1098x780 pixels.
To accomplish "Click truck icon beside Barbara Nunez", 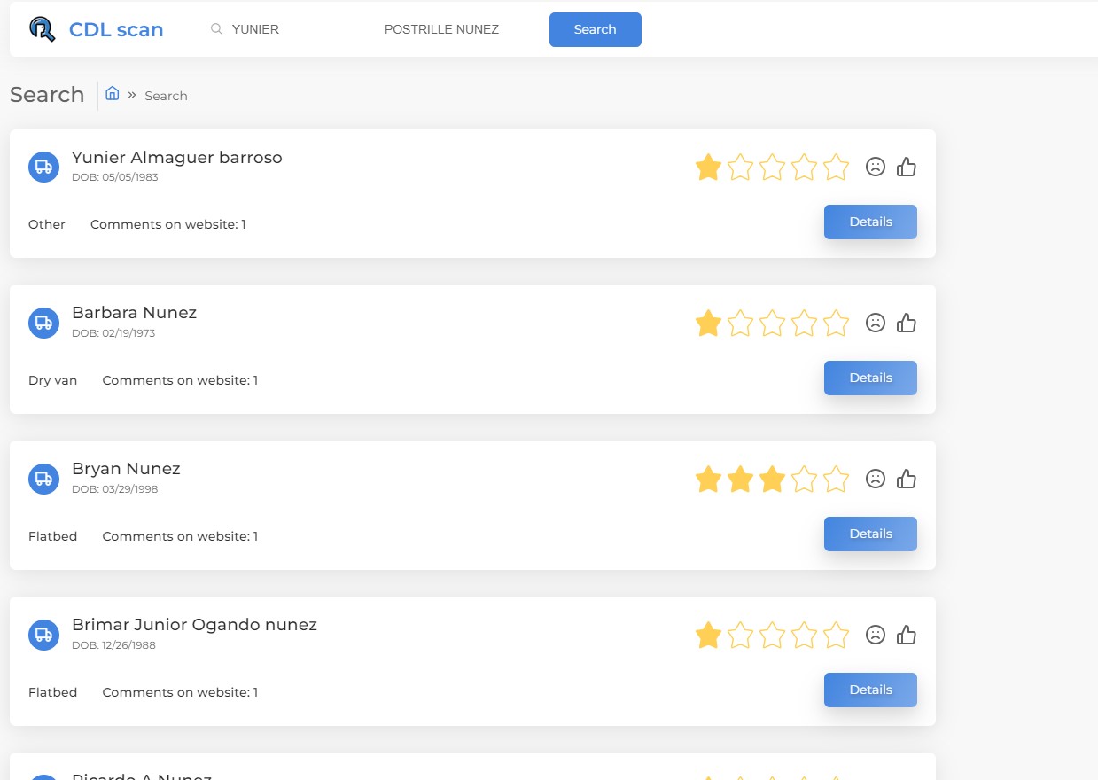I will (x=43, y=323).
